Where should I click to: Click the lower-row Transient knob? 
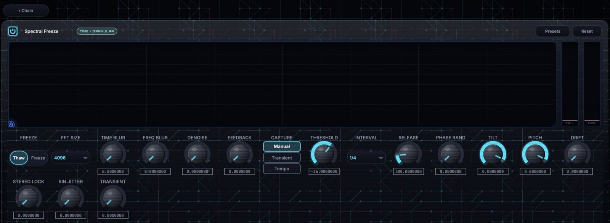[x=113, y=198]
